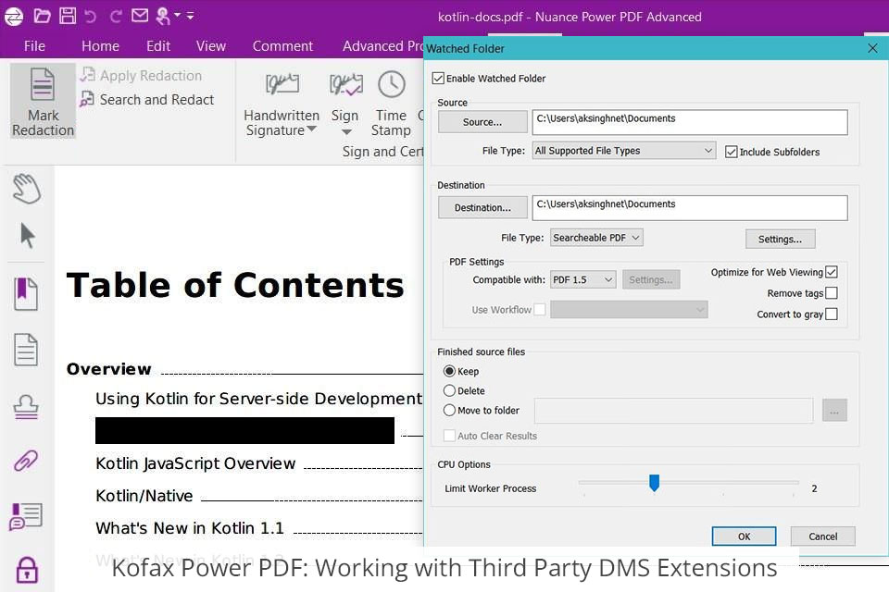Open What's New in Kotlin 1.1 entry

coord(189,528)
